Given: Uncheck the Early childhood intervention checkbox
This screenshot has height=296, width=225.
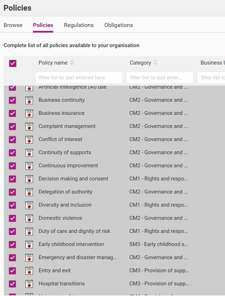Looking at the screenshot, I should (12, 245).
